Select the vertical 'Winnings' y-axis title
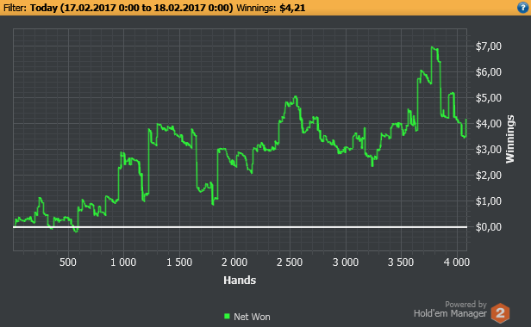 click(x=510, y=139)
